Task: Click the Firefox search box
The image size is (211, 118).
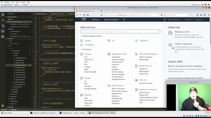Action: pos(178,15)
